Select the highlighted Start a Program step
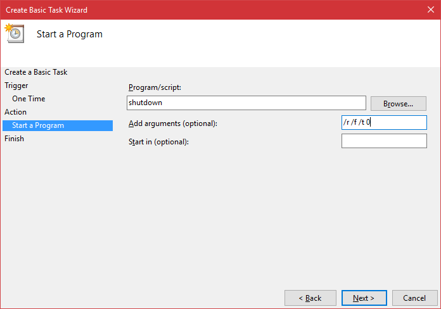This screenshot has height=309, width=441. [58, 125]
